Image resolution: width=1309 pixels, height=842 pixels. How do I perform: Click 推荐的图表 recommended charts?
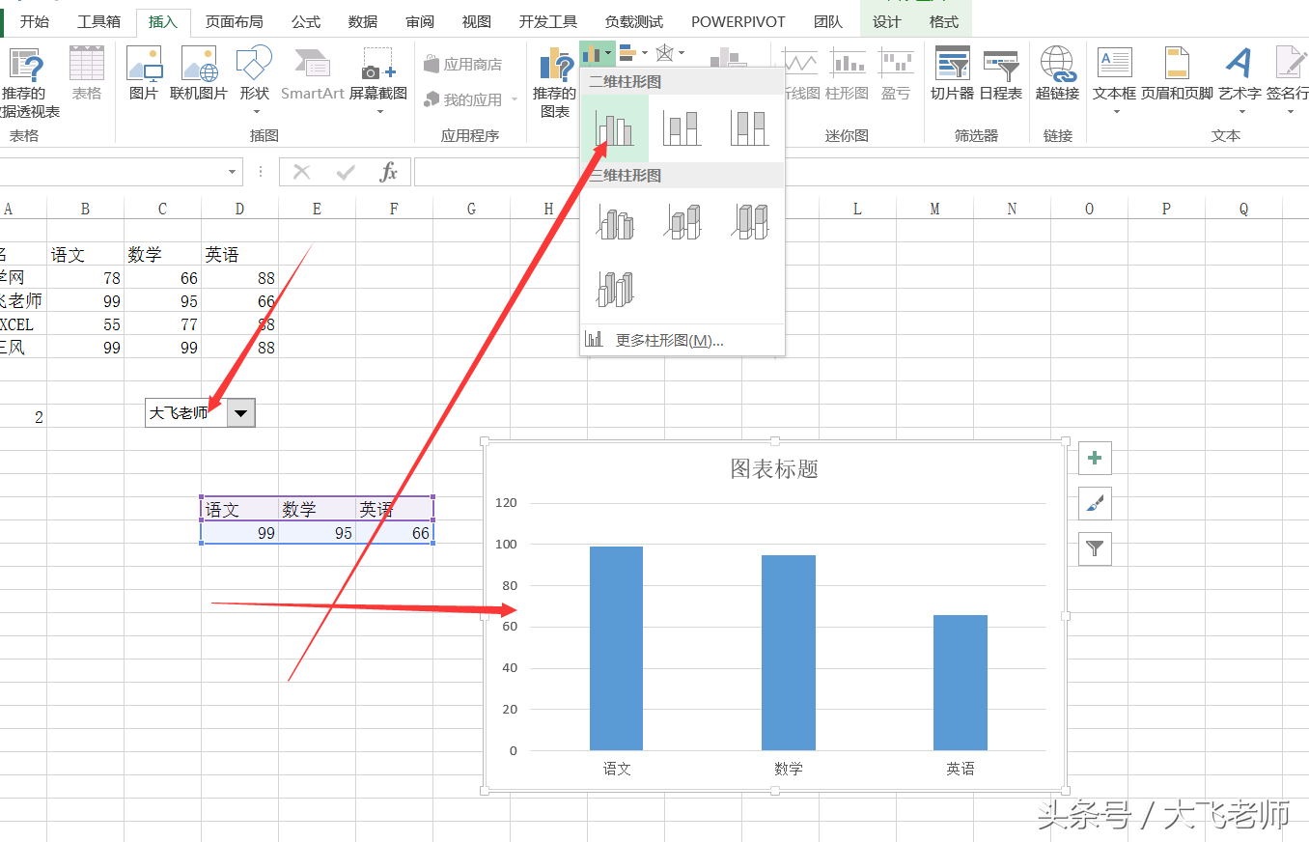[555, 82]
